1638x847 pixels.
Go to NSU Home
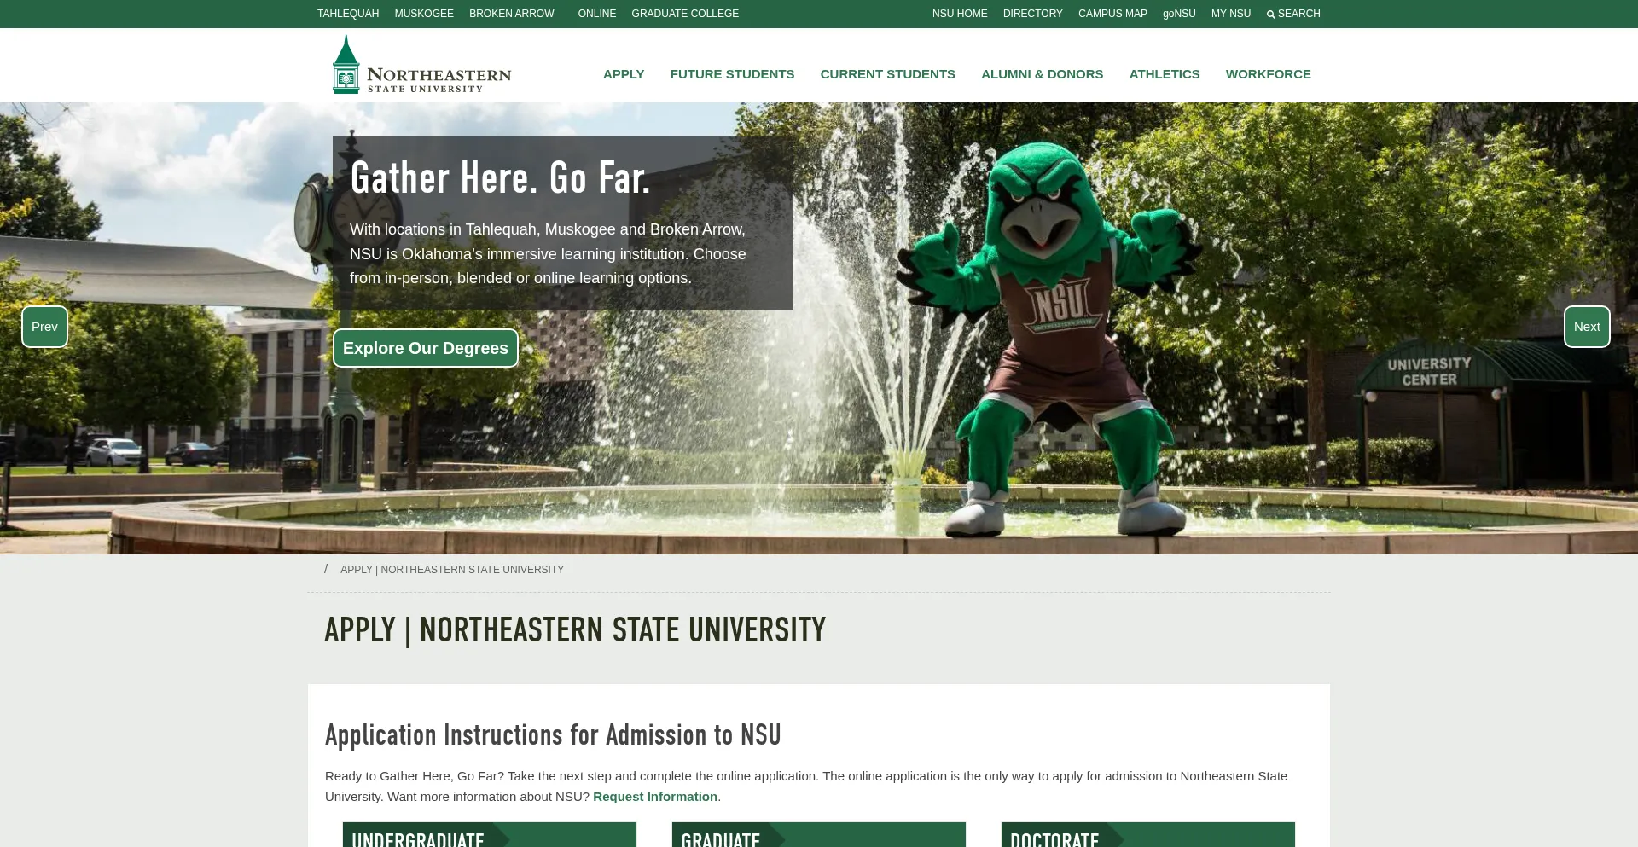coord(960,14)
